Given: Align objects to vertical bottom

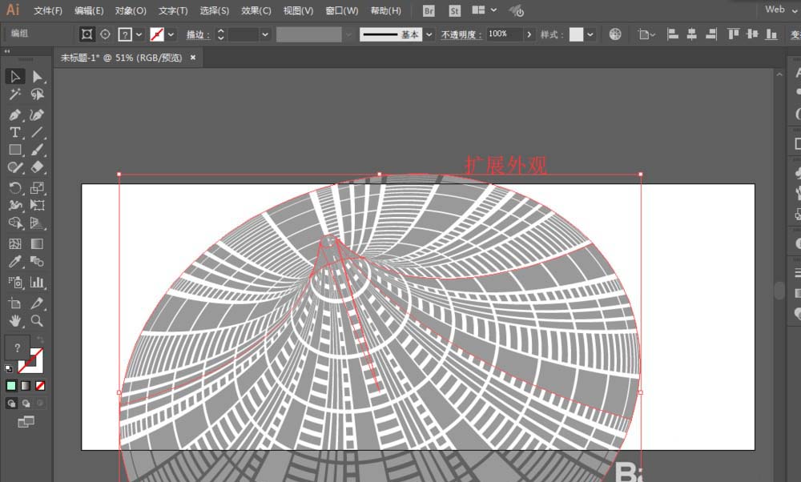Looking at the screenshot, I should coord(771,34).
